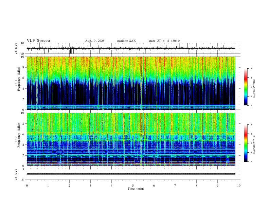Click the "2" minute tick on the time axis
Viewport: 269px width, 208px height.
69,186
